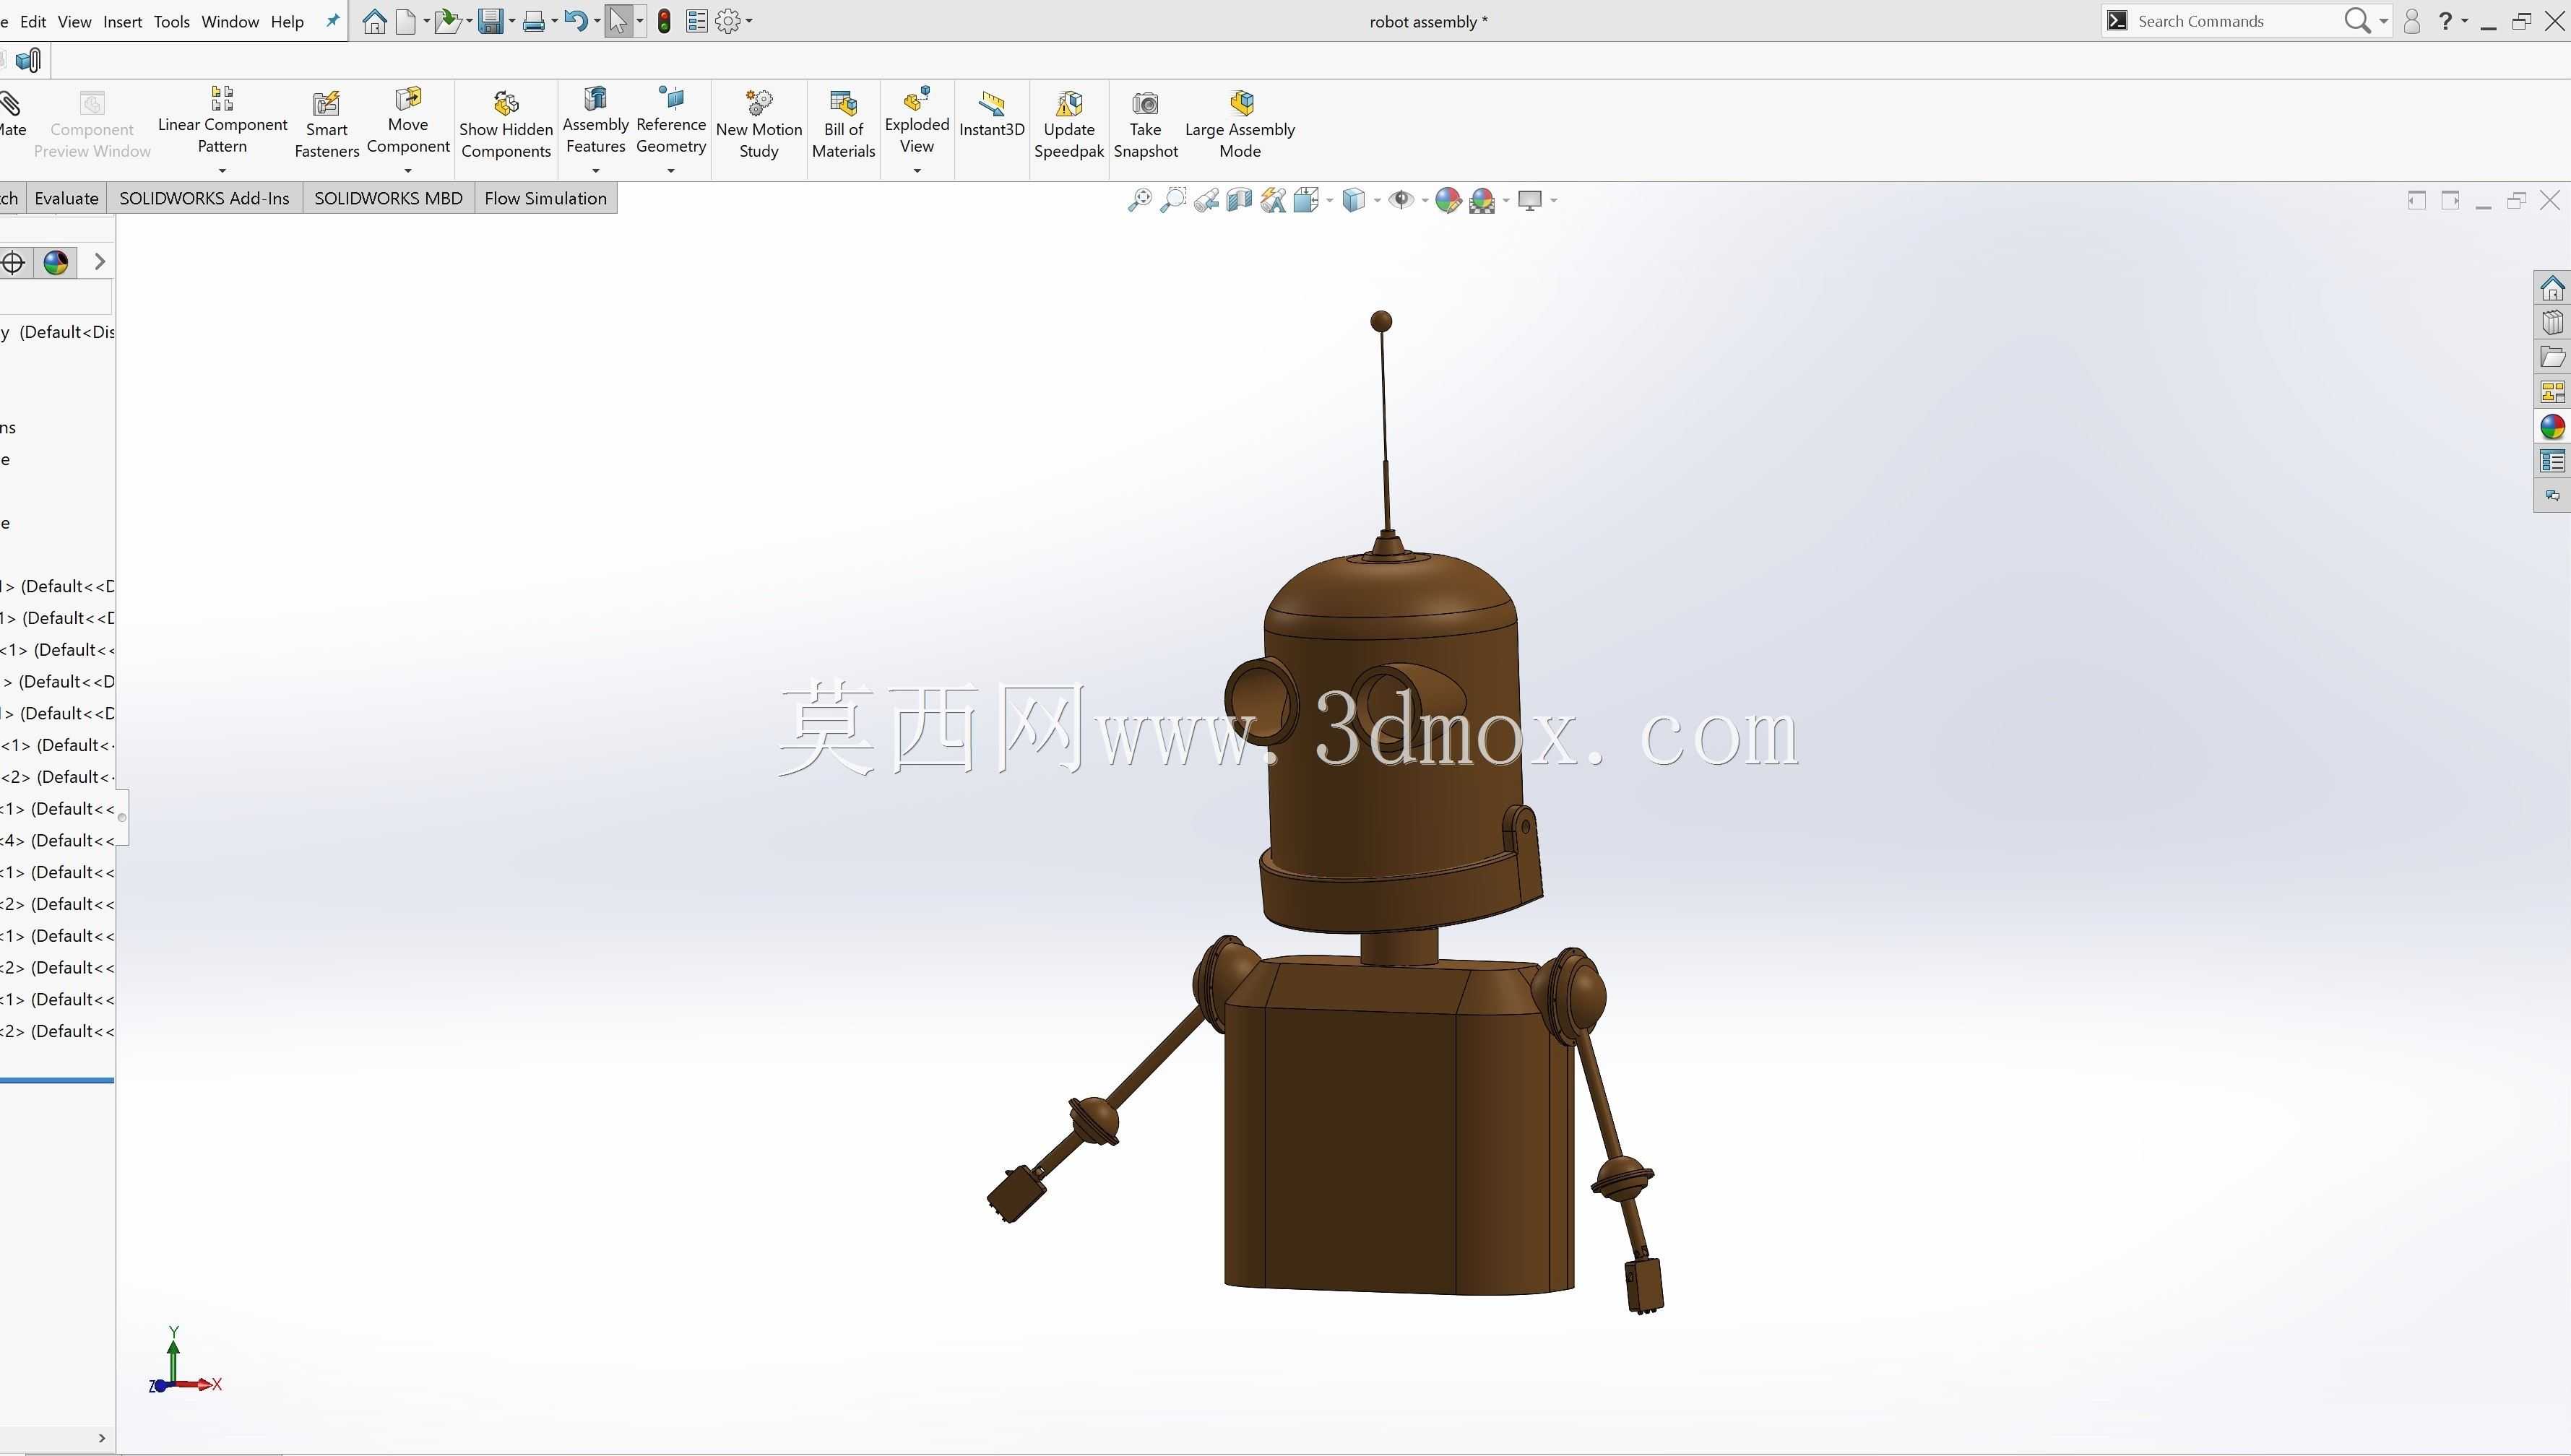2571x1456 pixels.
Task: Save the assembly with the floppy icon
Action: click(x=490, y=21)
